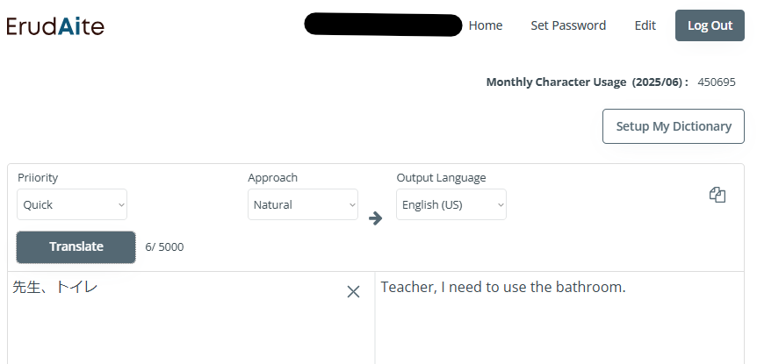This screenshot has height=364, width=757.
Task: Click the copy translation icon
Action: pyautogui.click(x=717, y=195)
